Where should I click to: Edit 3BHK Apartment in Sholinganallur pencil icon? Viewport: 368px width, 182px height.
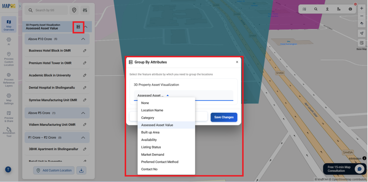[85, 149]
